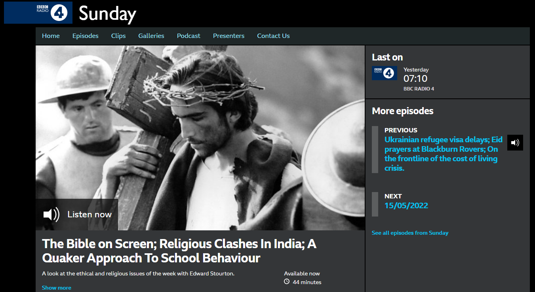Screen dimensions: 535x292
Task: Click the BBC Radio 4 logo in header
Action: click(38, 13)
